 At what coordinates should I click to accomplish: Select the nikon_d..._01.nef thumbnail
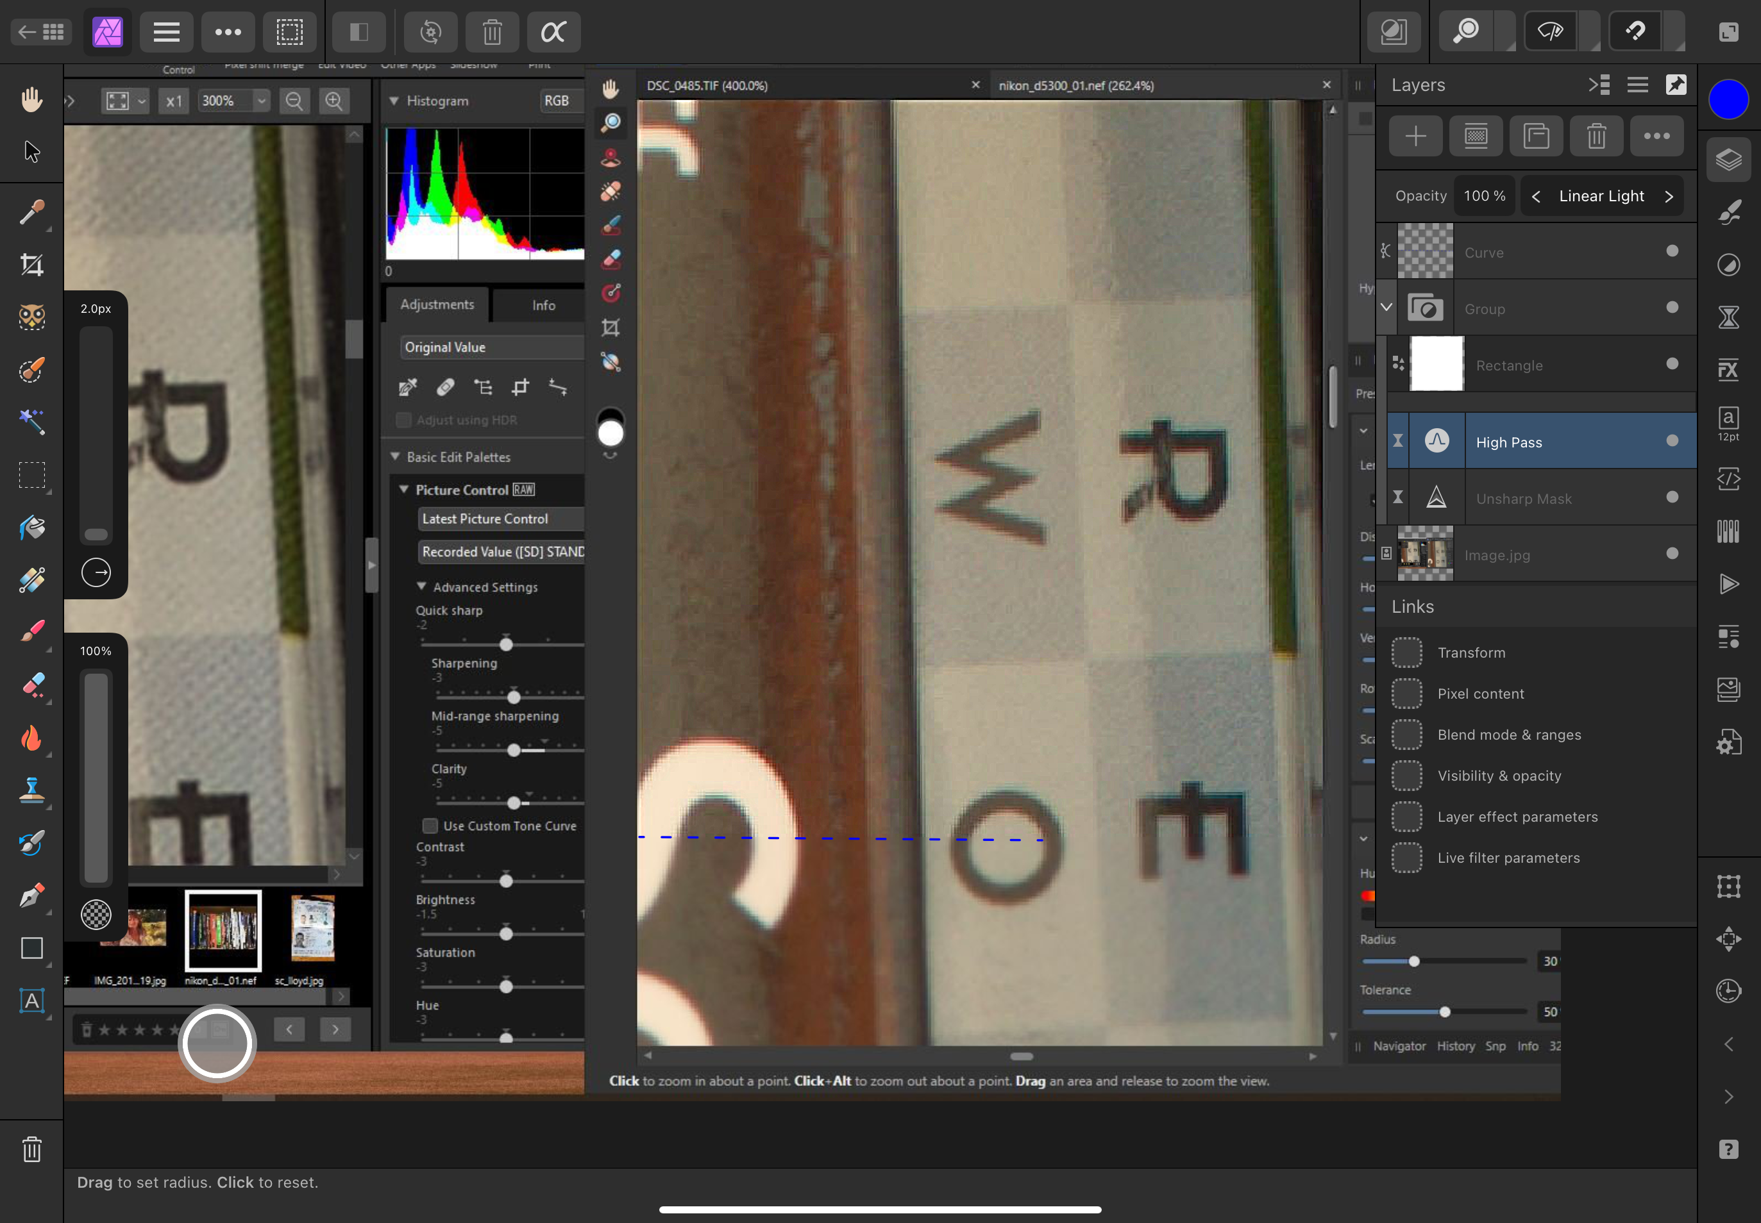pos(223,930)
